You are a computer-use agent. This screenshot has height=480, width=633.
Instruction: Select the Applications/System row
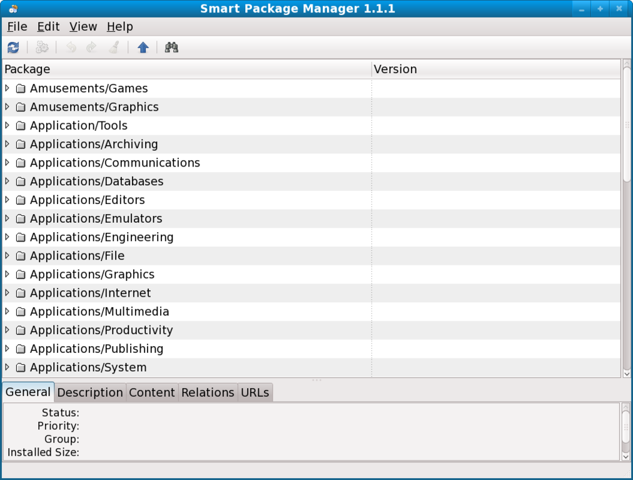pos(88,367)
